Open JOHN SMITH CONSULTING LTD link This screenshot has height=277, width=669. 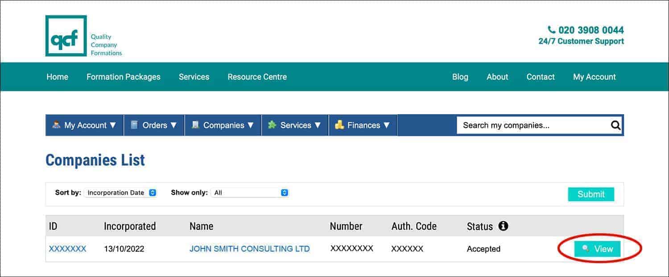[250, 248]
